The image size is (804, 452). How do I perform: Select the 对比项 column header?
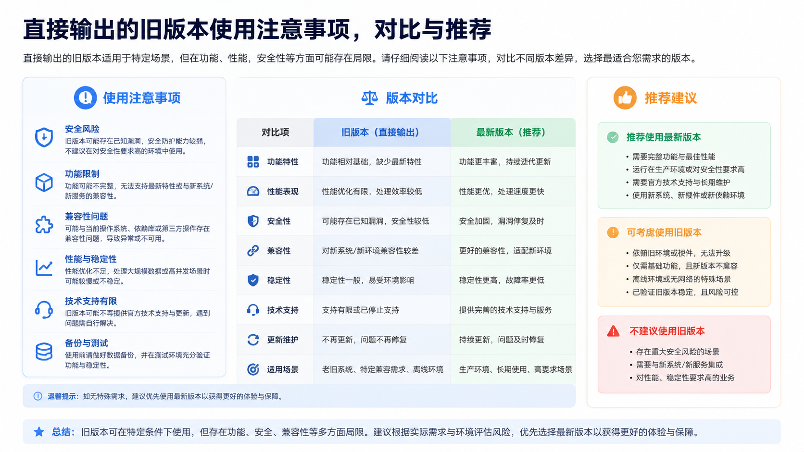(276, 132)
